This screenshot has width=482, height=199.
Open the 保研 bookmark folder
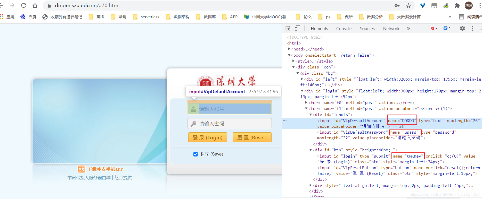345,17
